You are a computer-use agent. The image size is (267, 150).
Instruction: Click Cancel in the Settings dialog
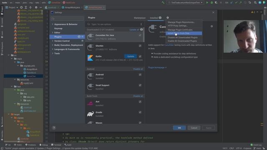tap(194, 128)
